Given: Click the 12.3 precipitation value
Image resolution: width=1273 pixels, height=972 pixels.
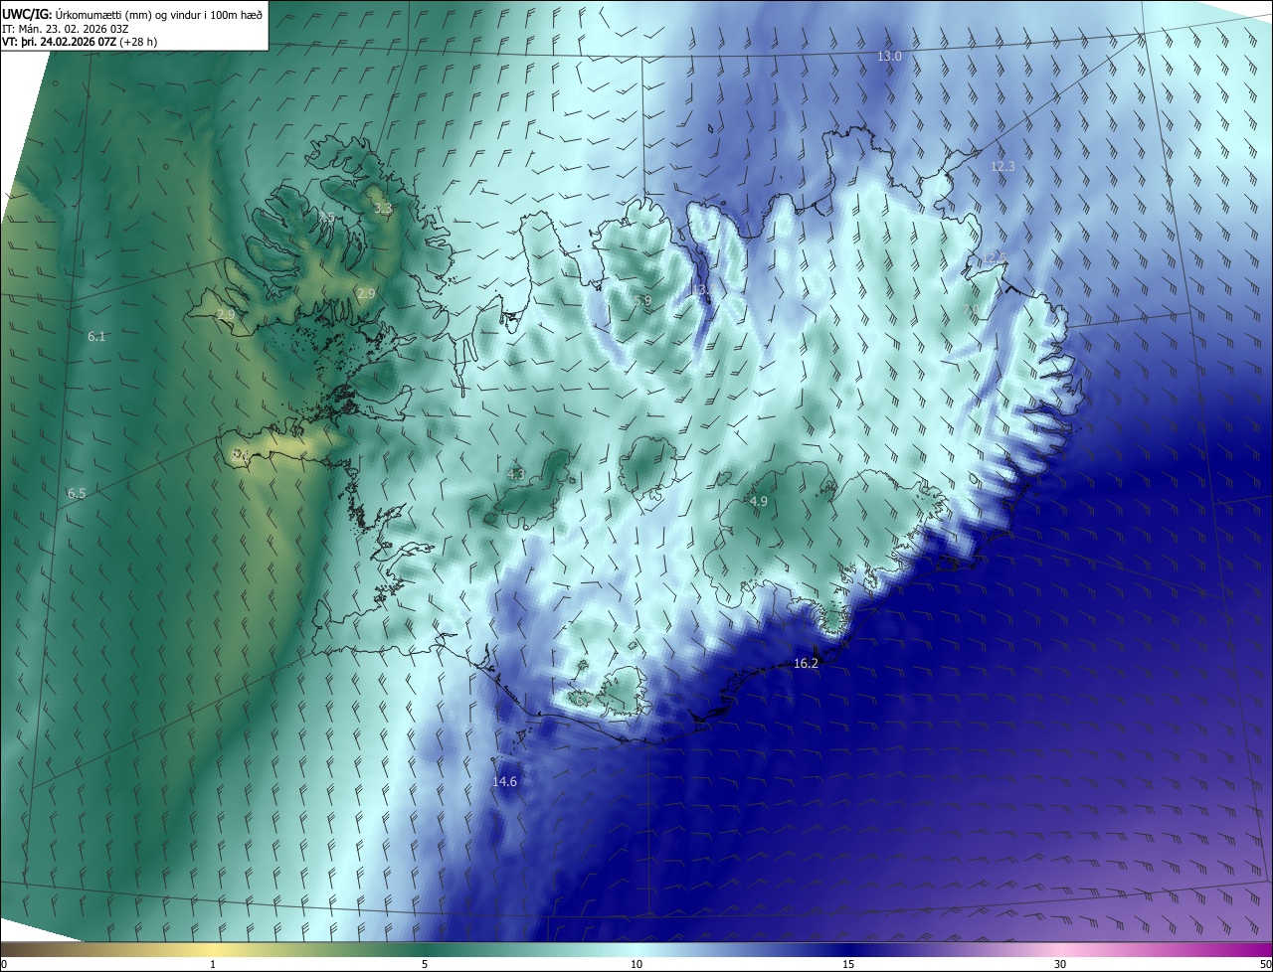Looking at the screenshot, I should tap(1002, 167).
